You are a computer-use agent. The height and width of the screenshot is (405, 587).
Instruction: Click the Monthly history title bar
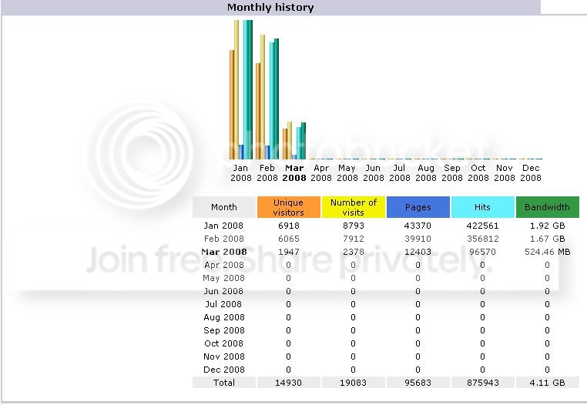(270, 8)
